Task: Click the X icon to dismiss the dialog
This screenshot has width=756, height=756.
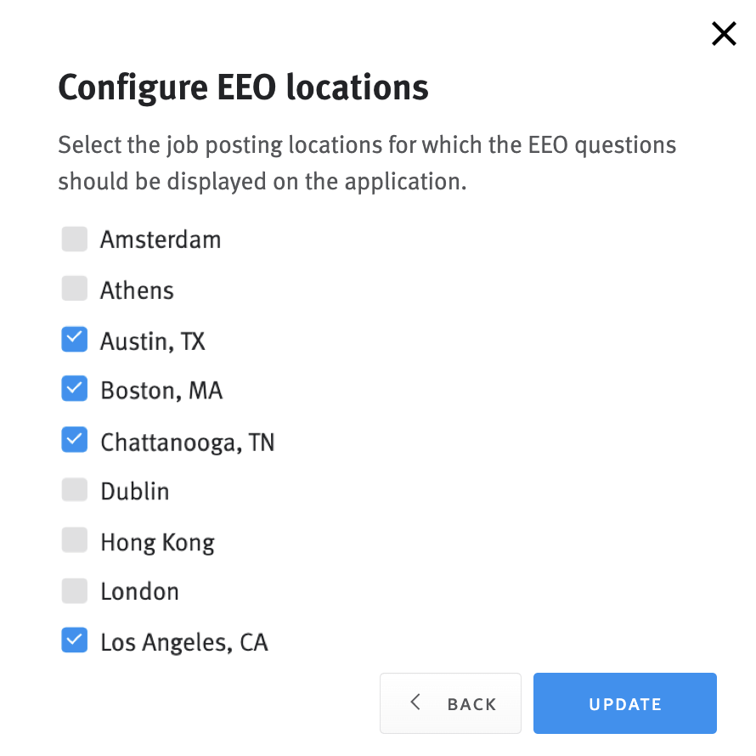Action: point(723,34)
